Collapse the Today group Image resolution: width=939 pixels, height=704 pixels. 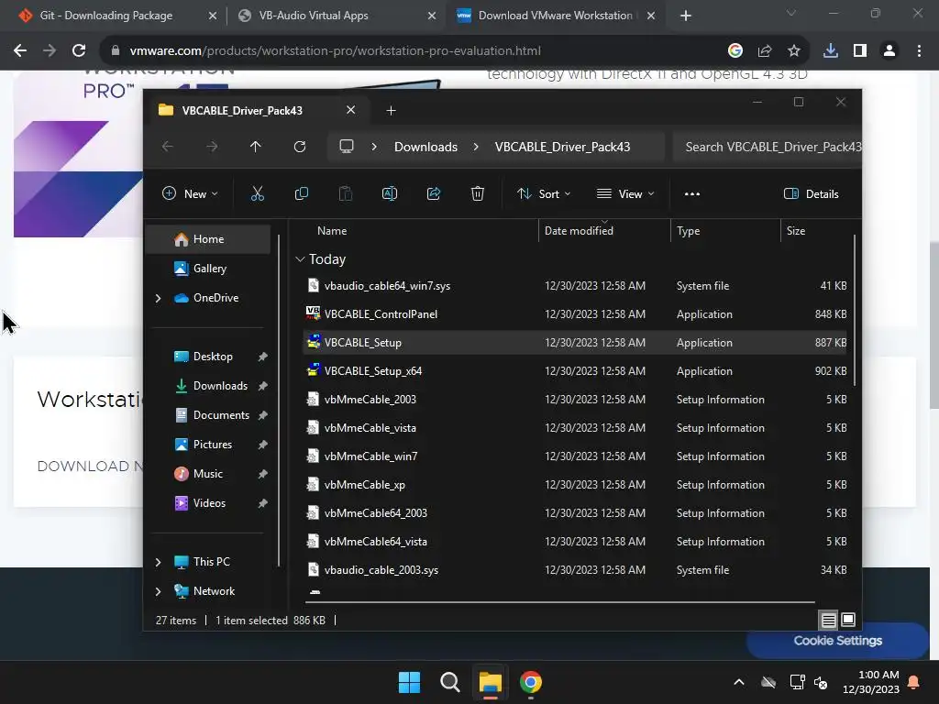coord(300,259)
